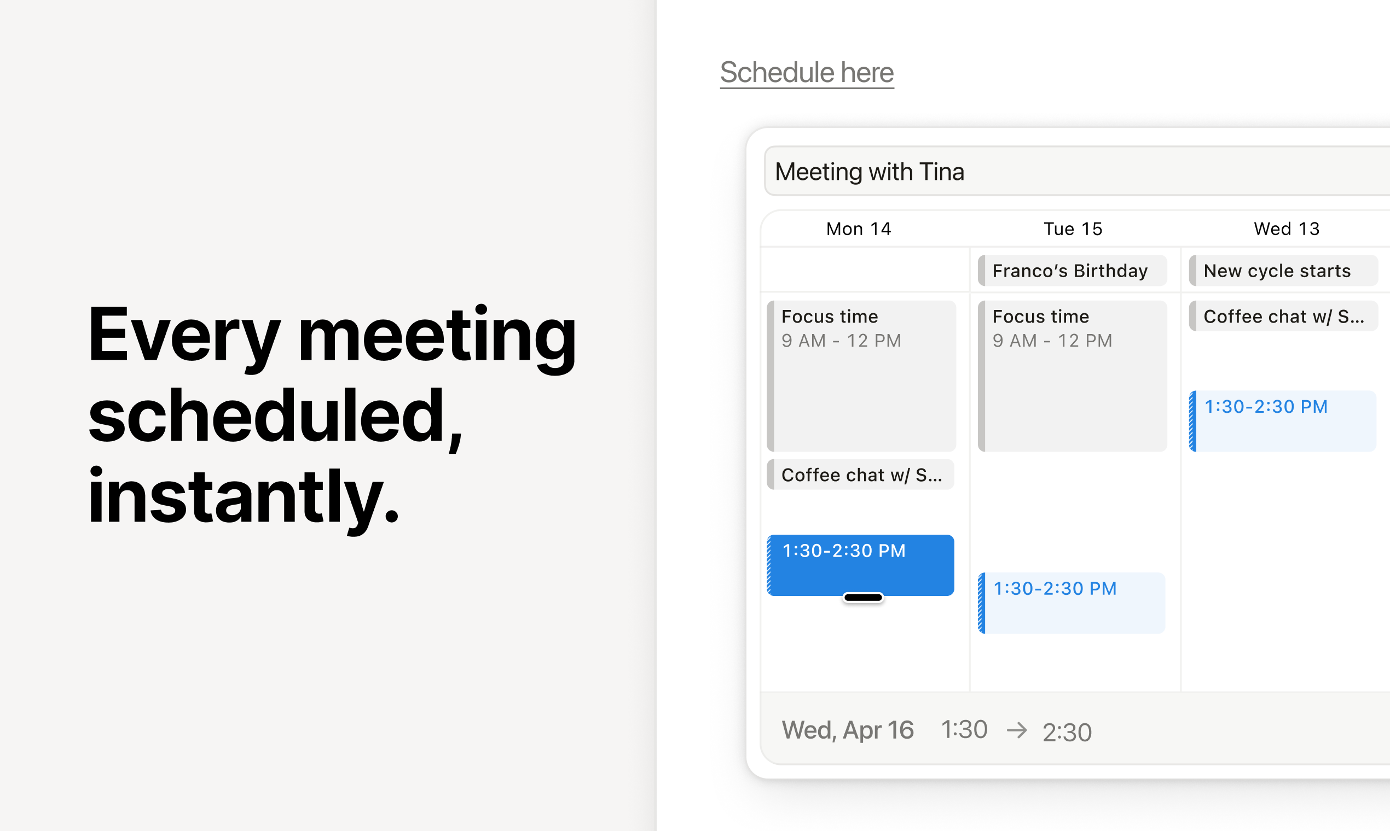
Task: Change the Wed, Apr 16 date
Action: point(848,730)
